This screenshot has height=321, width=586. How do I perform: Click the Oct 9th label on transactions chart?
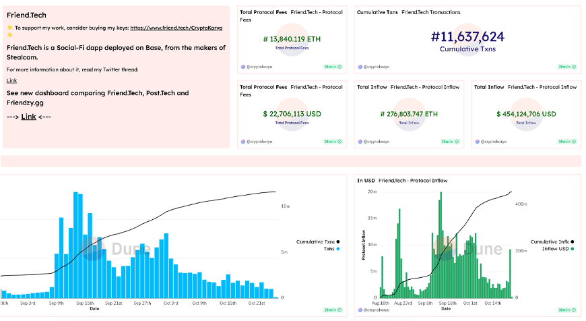click(199, 303)
